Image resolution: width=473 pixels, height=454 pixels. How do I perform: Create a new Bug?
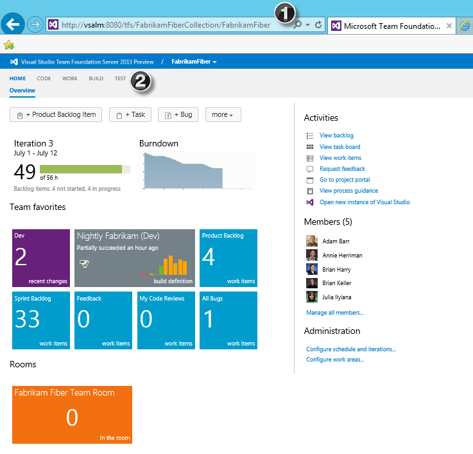pos(178,115)
